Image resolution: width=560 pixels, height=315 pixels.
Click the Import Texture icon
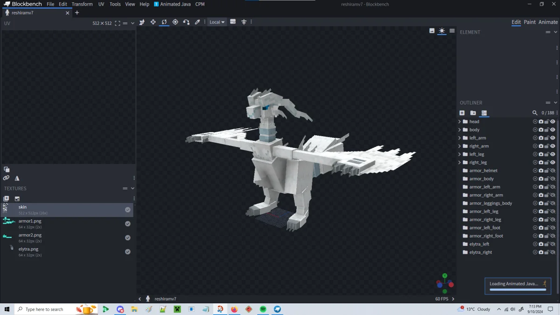point(6,198)
